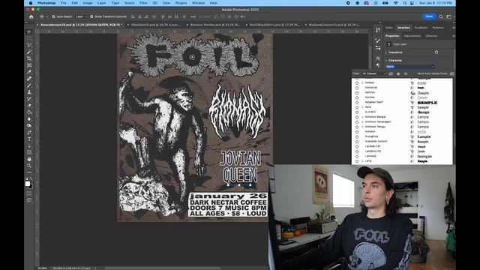Select the Blur tool (droplet icon)
This screenshot has height=270, width=480.
(29, 118)
